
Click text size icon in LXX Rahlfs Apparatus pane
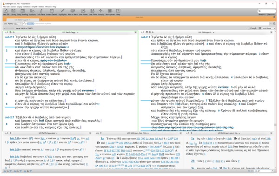7,133
